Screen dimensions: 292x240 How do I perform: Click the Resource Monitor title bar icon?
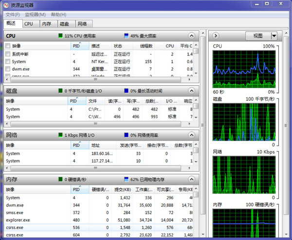click(x=6, y=5)
